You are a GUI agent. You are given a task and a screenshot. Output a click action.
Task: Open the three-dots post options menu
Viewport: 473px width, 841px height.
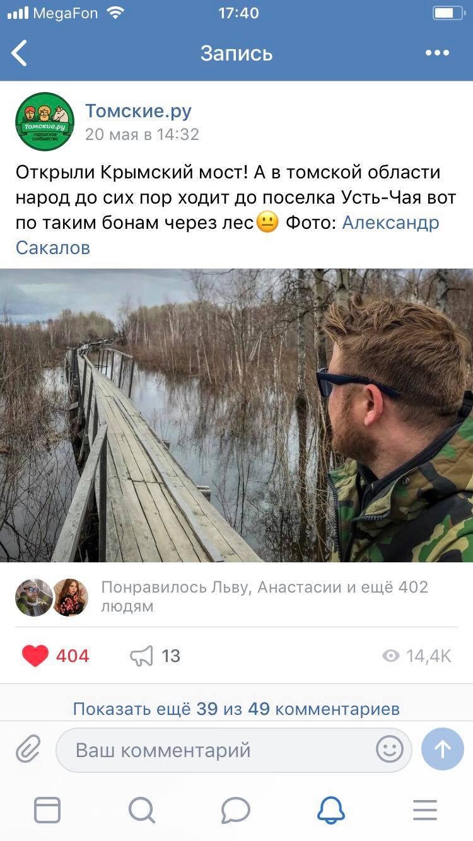pos(437,53)
